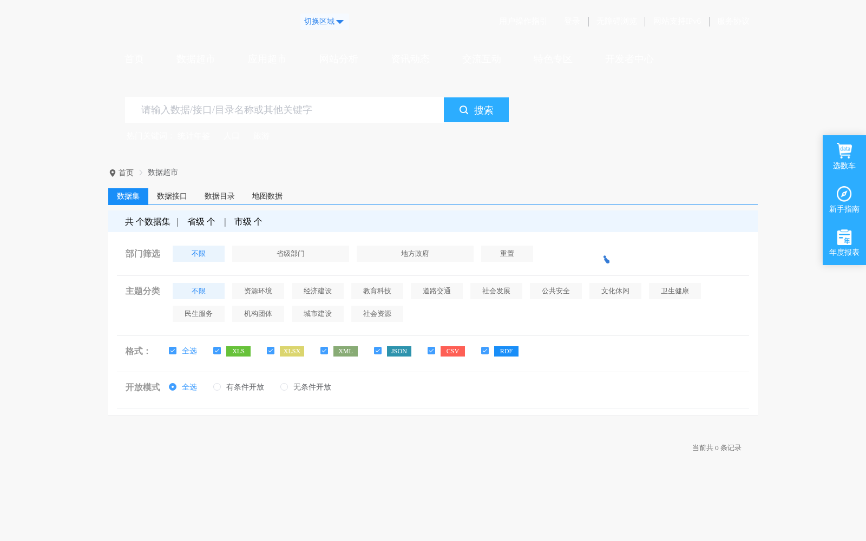The width and height of the screenshot is (866, 541).
Task: Choose the 社会资源 topic
Action: [x=377, y=314]
